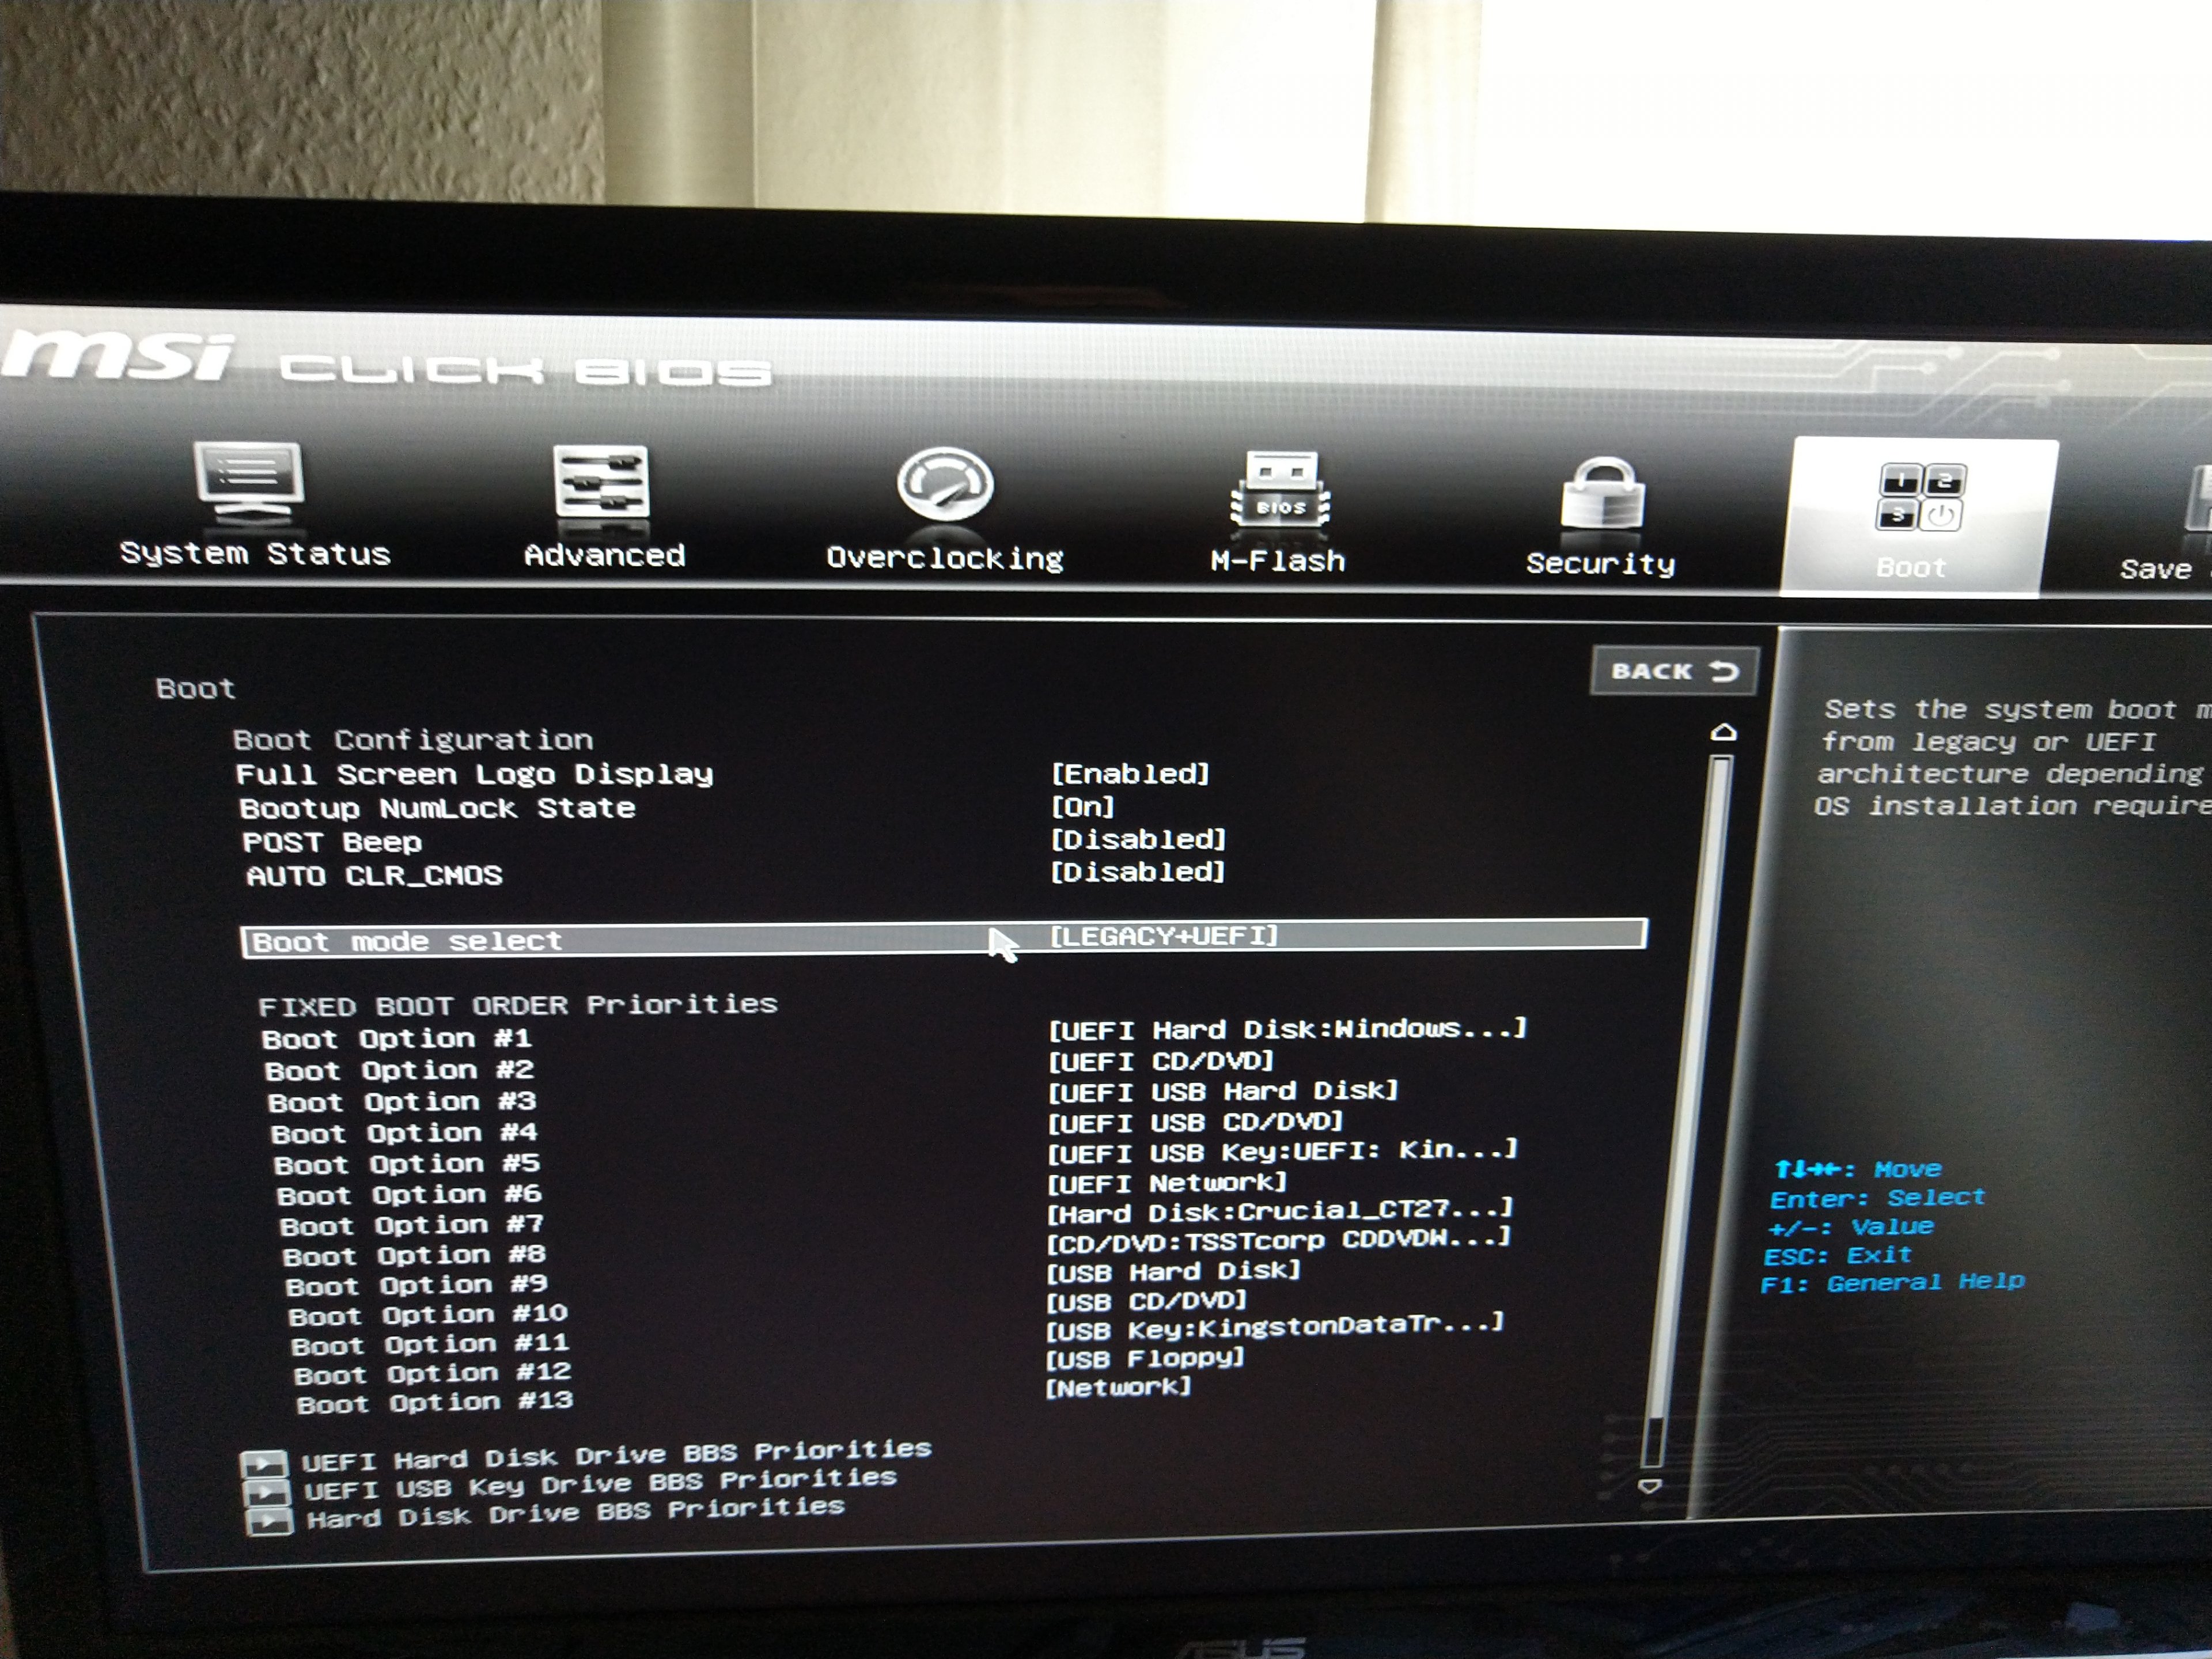This screenshot has width=2212, height=1659.
Task: Expand Hard Disk Drive BBS Priorities
Action: click(574, 1513)
